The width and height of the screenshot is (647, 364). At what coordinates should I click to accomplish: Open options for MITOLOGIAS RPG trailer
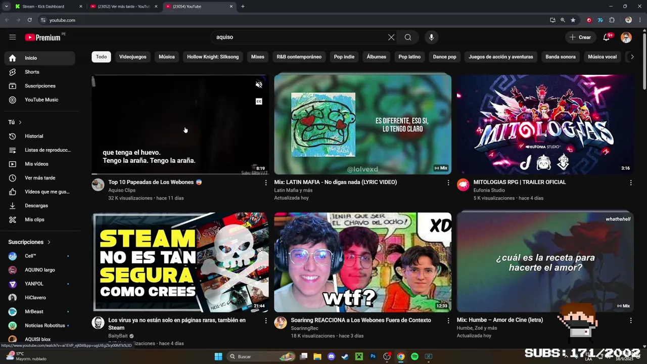[x=630, y=183]
